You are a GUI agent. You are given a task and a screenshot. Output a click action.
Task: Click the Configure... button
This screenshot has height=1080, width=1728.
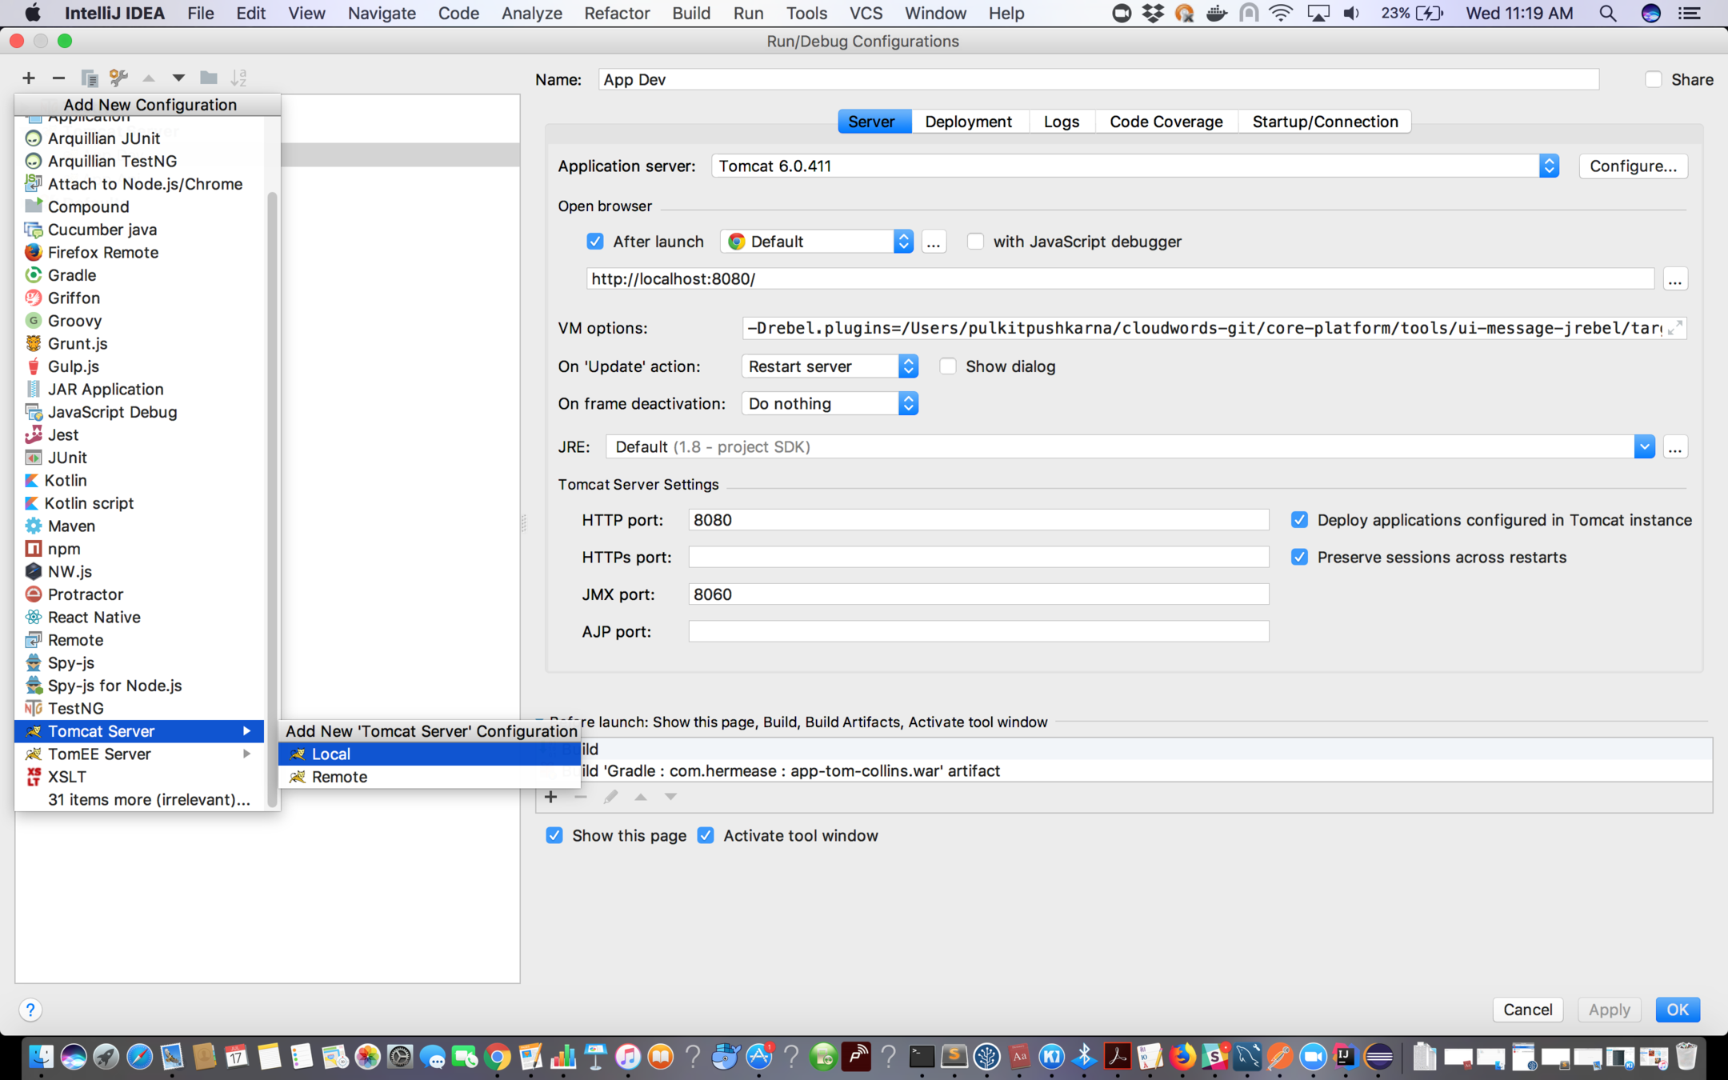tap(1633, 166)
